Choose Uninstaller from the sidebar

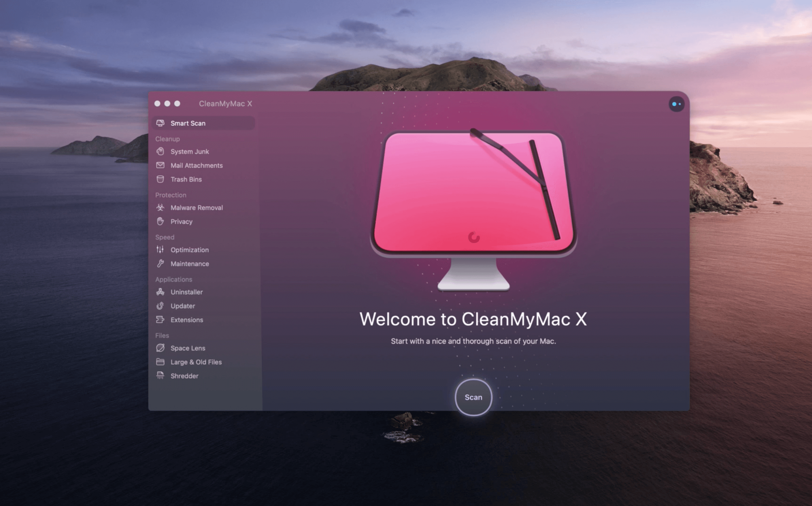point(203,292)
